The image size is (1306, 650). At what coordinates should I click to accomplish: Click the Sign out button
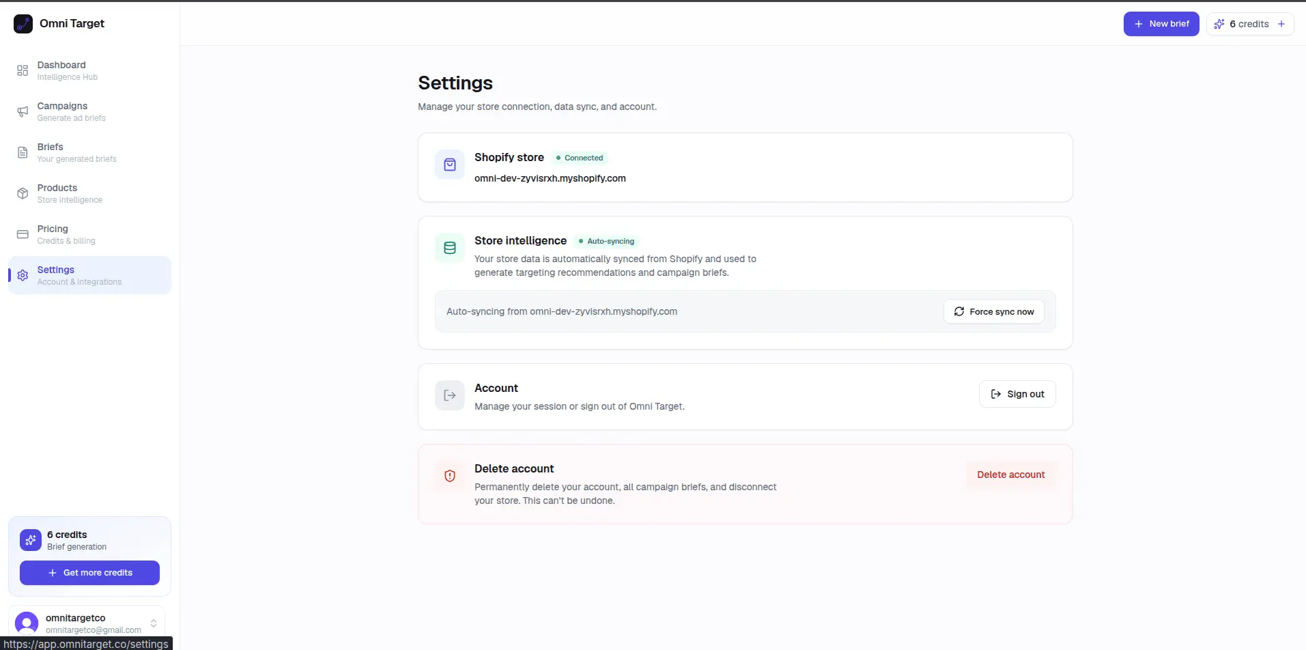(1017, 394)
